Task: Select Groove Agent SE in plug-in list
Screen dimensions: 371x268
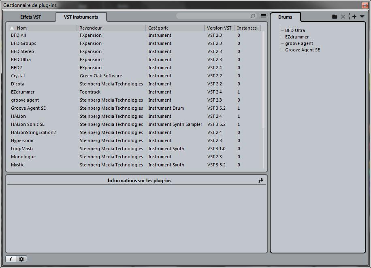Action: (135, 108)
